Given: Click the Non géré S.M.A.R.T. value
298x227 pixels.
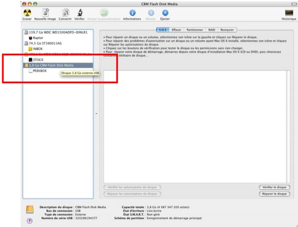Looking at the screenshot, I should point(153,214).
